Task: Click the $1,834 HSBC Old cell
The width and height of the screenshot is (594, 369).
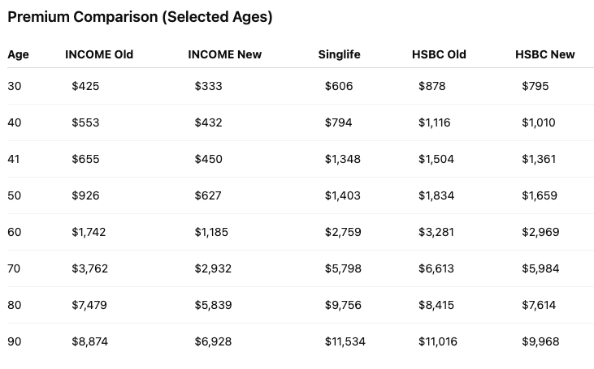Action: click(436, 195)
